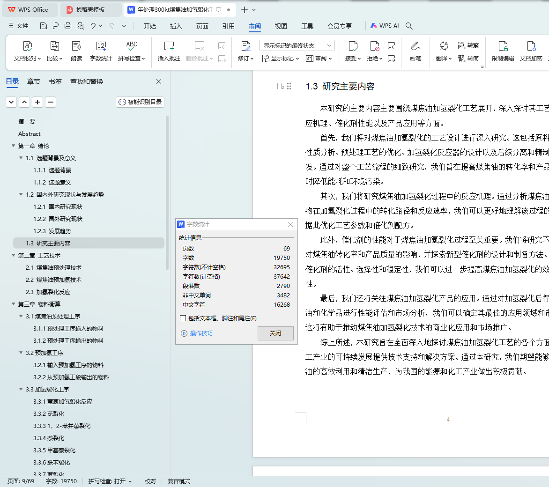549x487 pixels.
Task: Click the Reject change icon
Action: click(x=375, y=51)
